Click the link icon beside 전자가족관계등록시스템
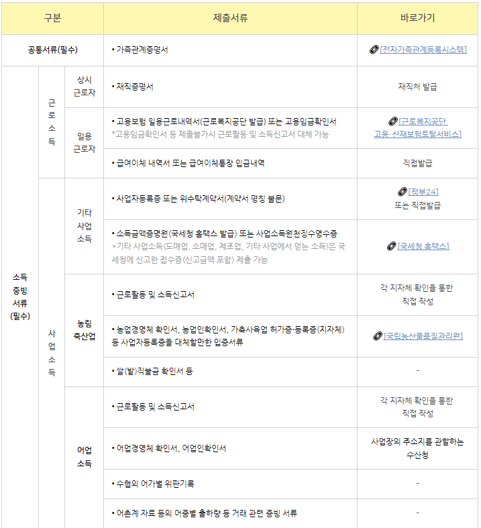Viewport: 481px width, 528px height. point(374,50)
